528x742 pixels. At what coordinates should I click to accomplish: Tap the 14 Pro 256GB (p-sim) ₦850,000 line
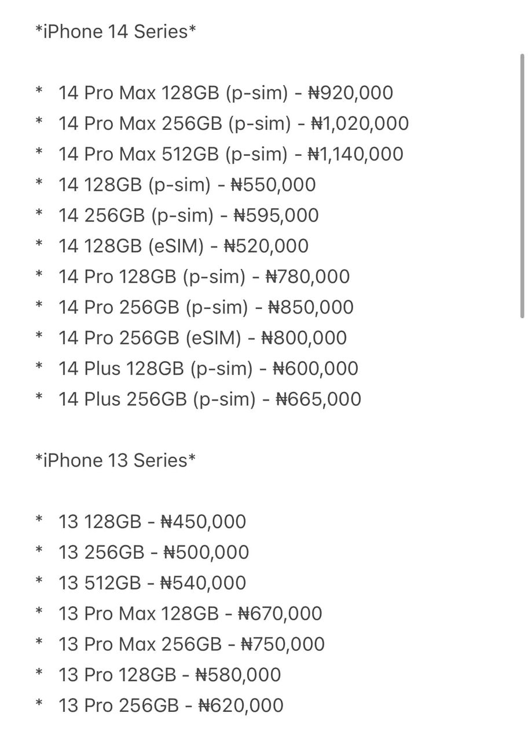coord(206,308)
